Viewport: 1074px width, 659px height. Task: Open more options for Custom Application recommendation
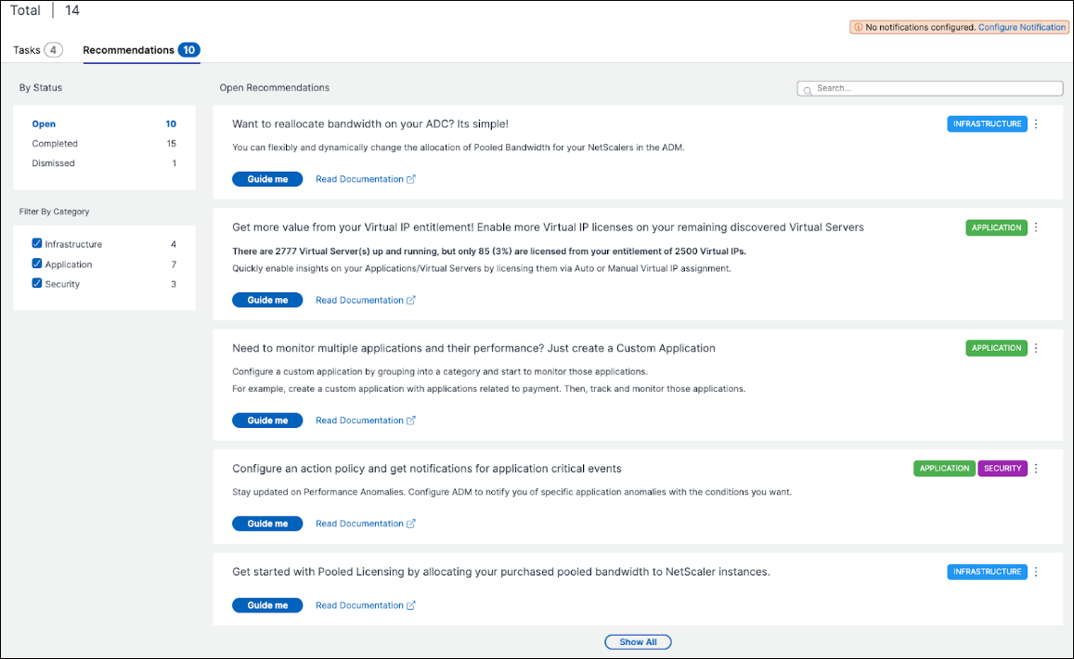coord(1036,348)
